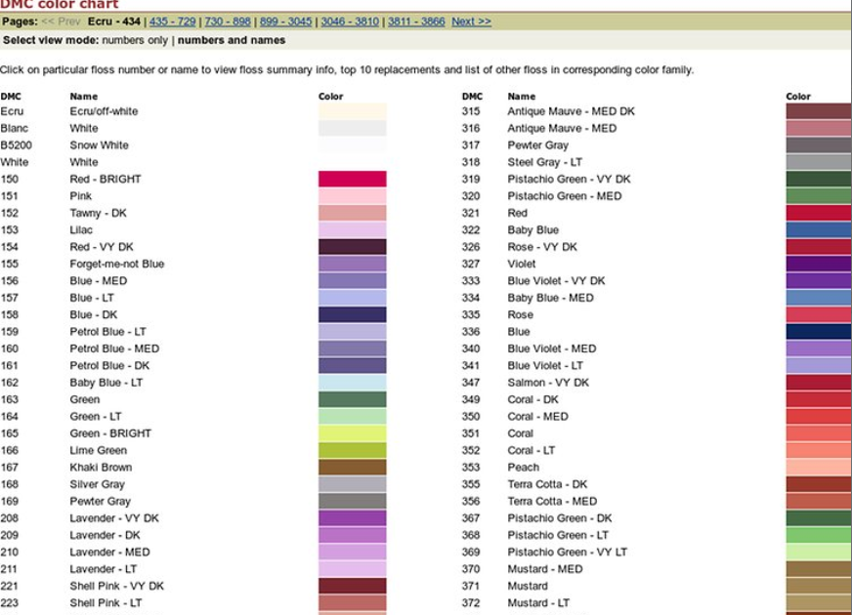Open Terra Cotta - DK floss
This screenshot has height=615, width=852.
pos(547,484)
